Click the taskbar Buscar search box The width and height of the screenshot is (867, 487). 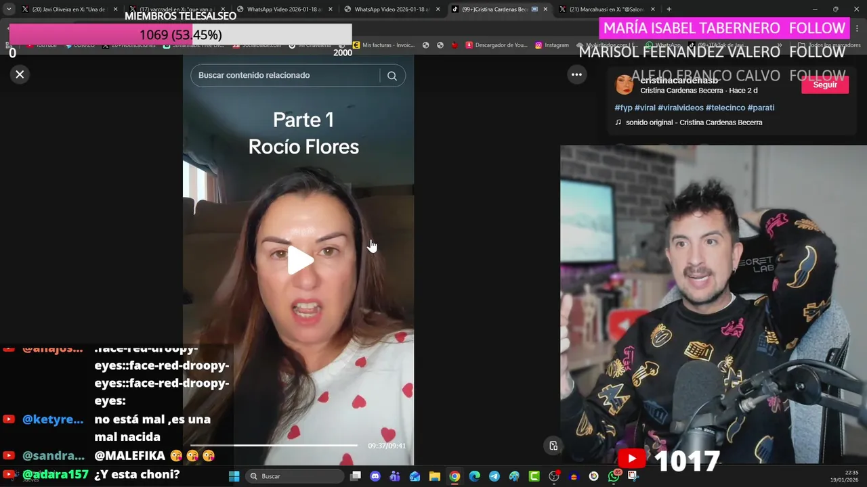point(294,476)
